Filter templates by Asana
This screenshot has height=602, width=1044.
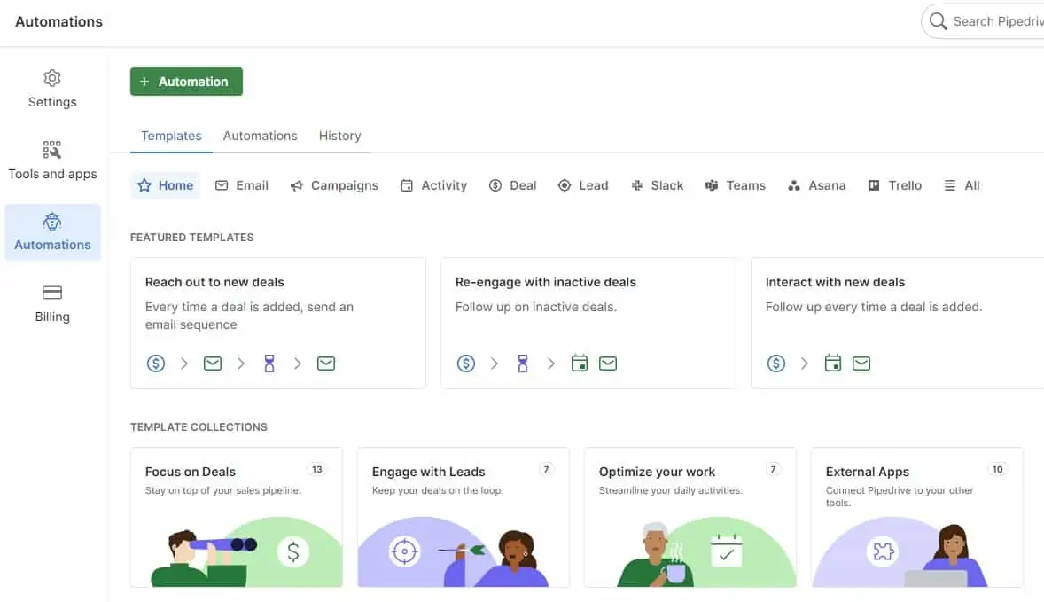pyautogui.click(x=816, y=186)
